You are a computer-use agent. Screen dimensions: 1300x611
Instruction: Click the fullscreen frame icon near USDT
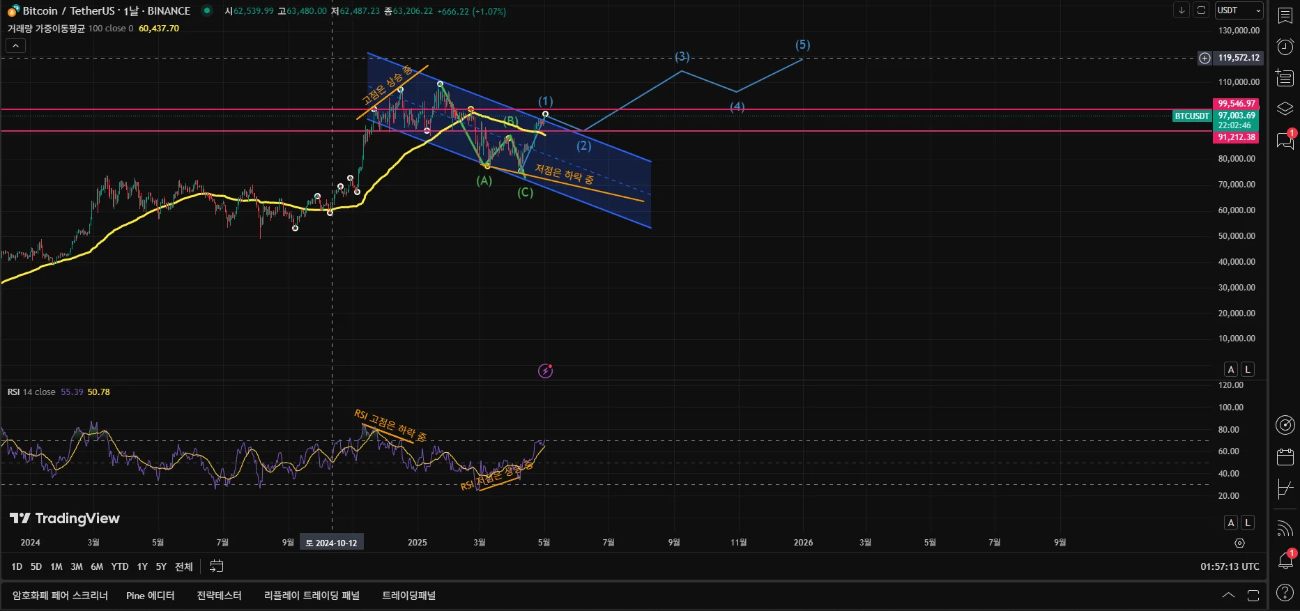pos(1201,10)
